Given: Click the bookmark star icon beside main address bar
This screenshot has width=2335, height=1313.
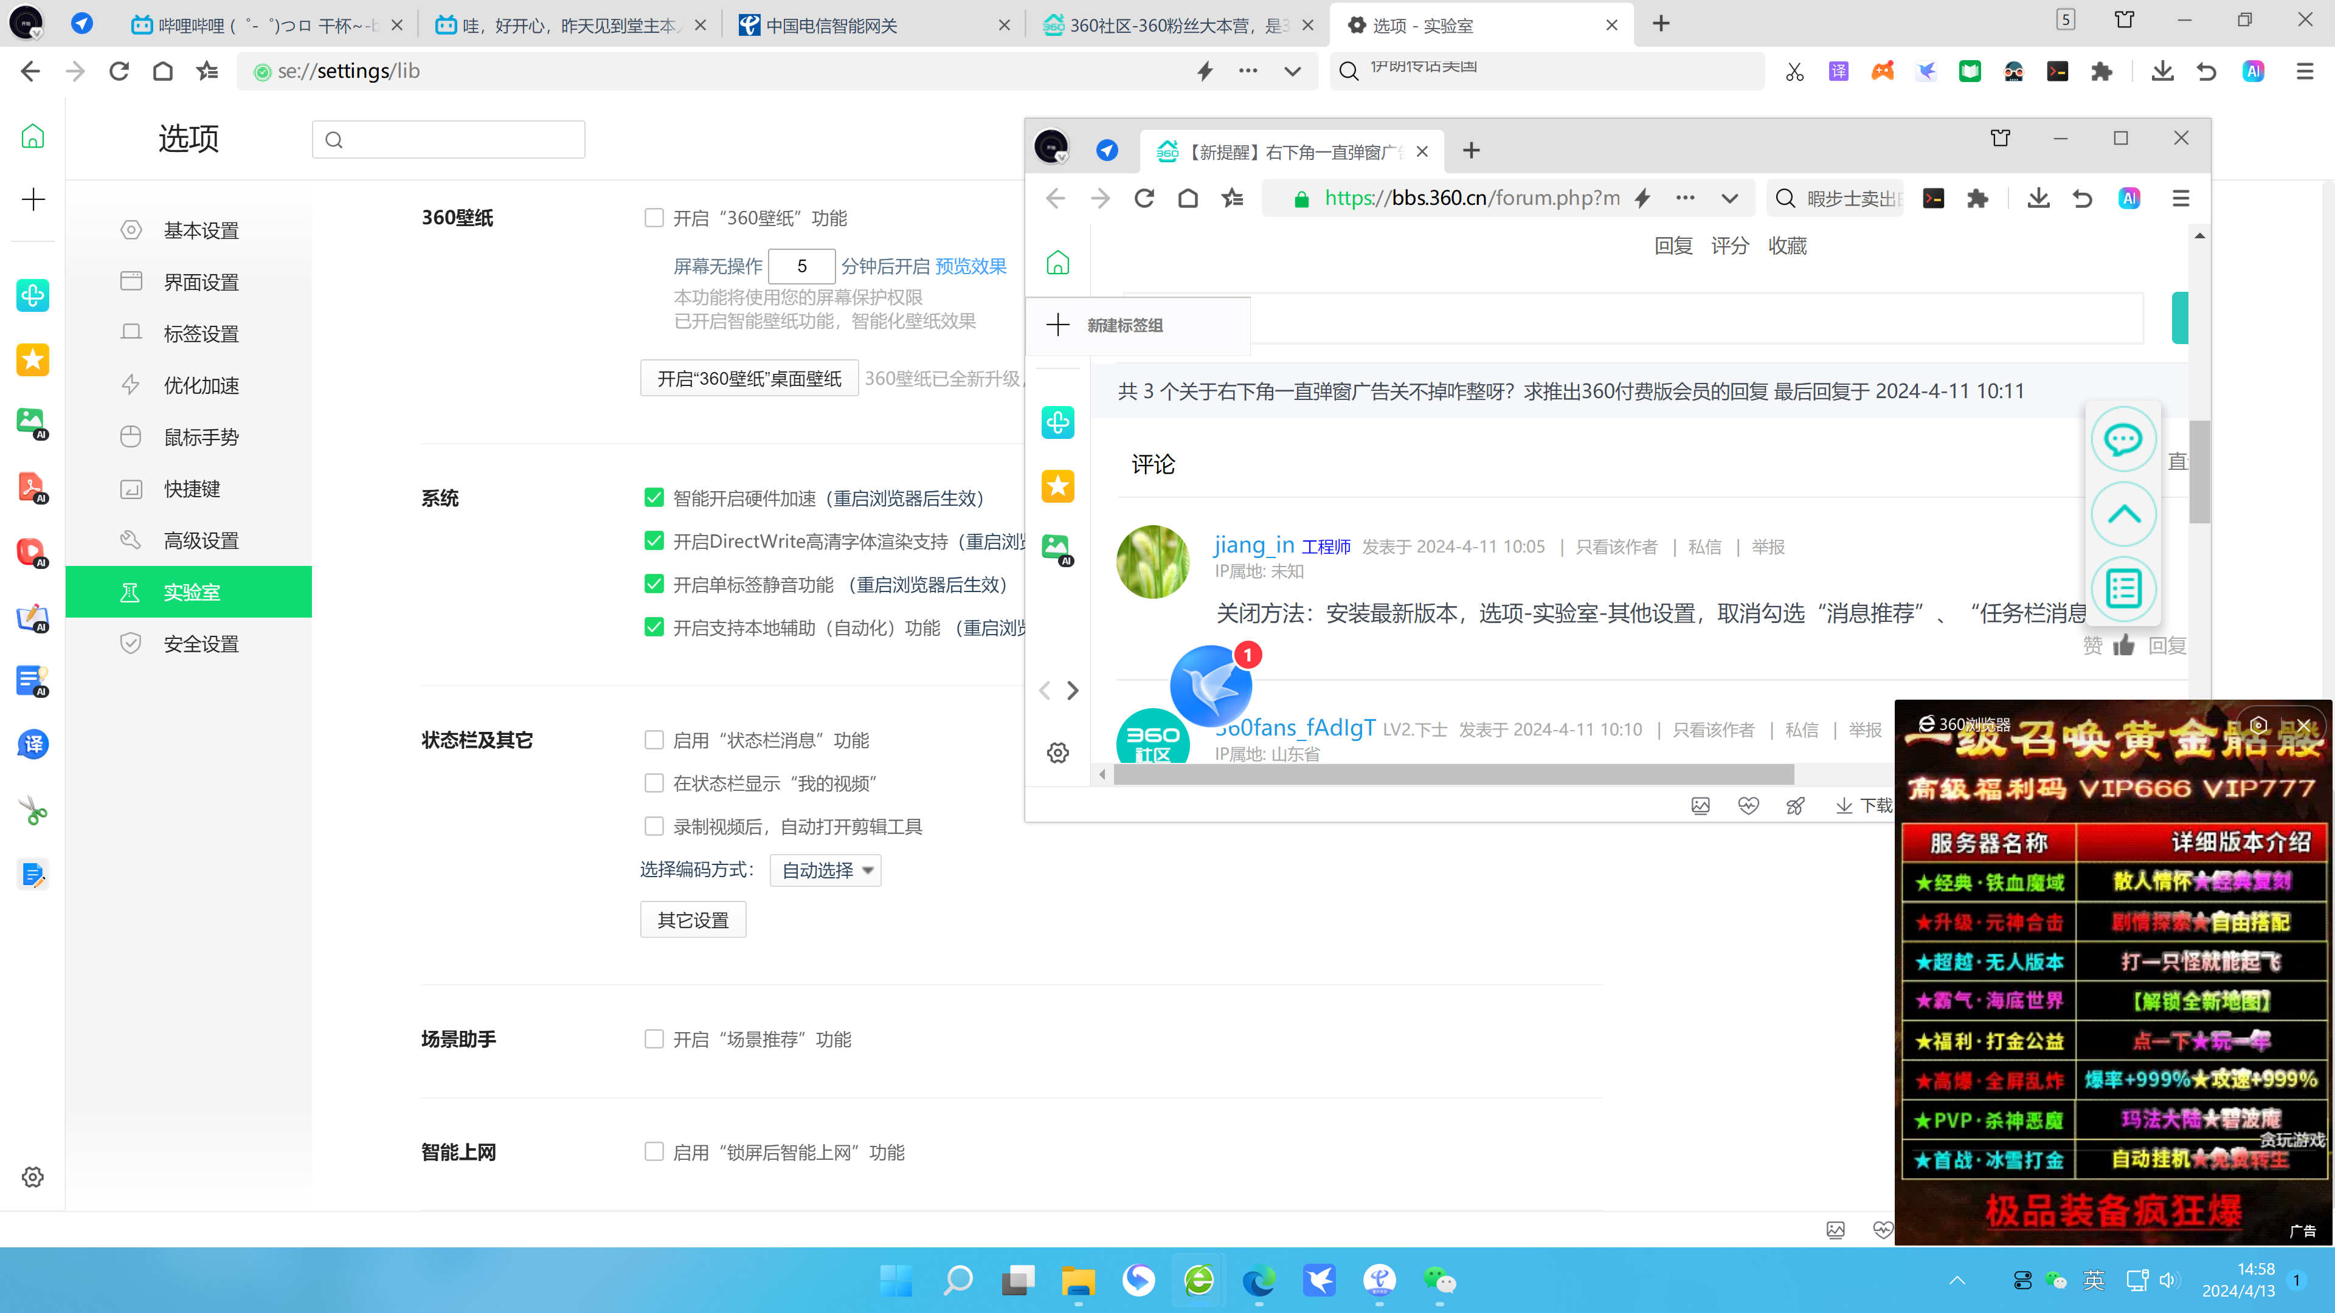Looking at the screenshot, I should coord(207,71).
